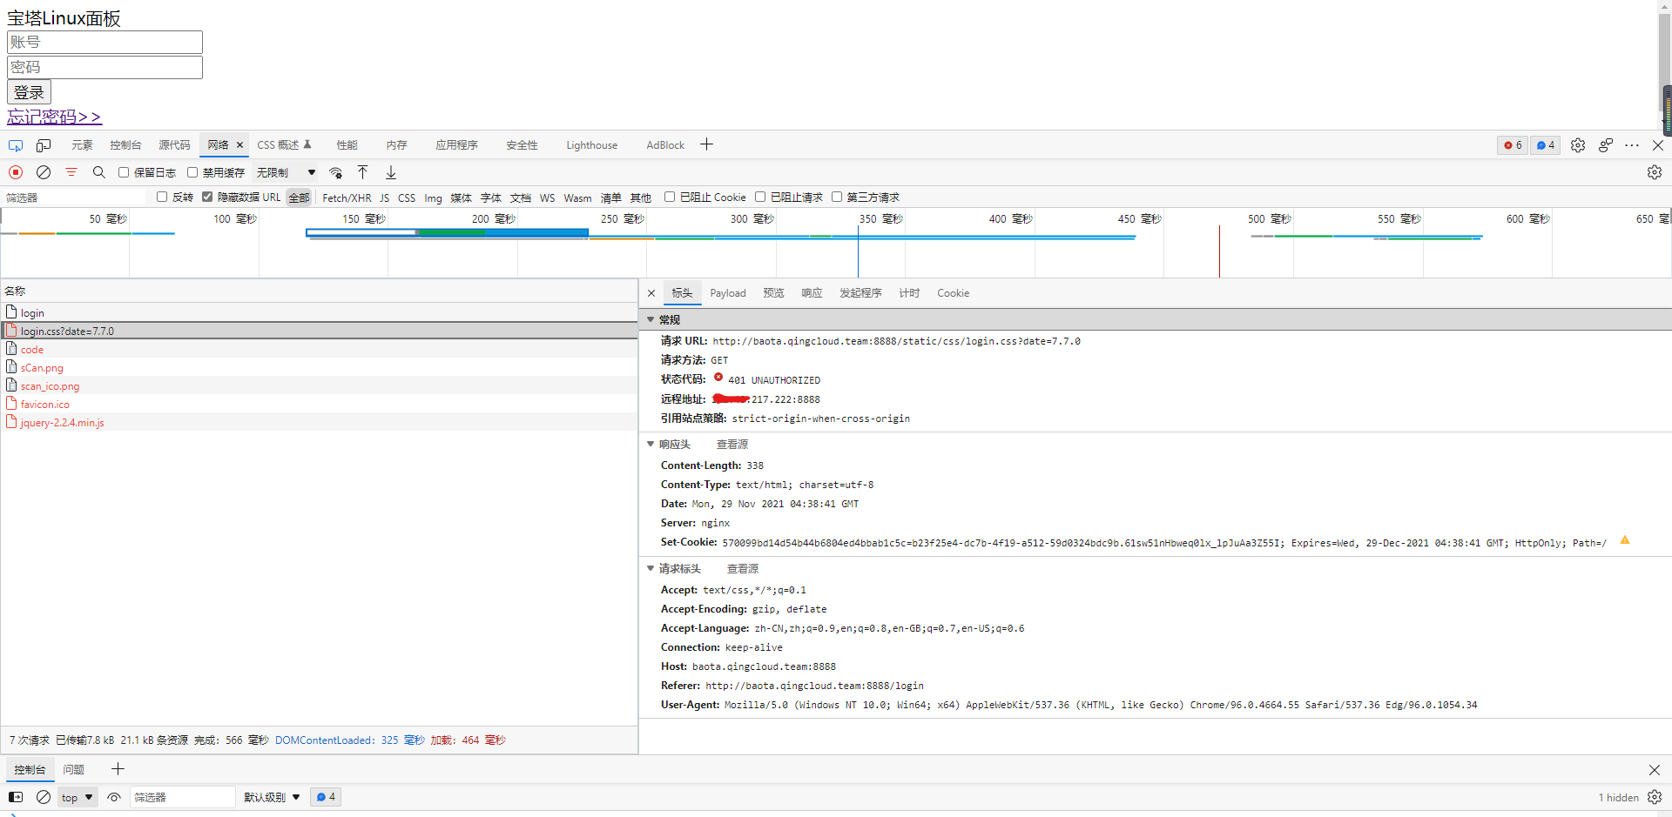Open the DevTools feedback icon
The width and height of the screenshot is (1672, 817).
pyautogui.click(x=1606, y=145)
